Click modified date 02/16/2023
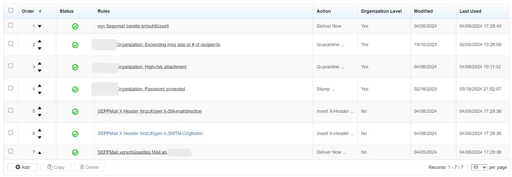Viewport: 512px width, 177px height. (x=425, y=89)
